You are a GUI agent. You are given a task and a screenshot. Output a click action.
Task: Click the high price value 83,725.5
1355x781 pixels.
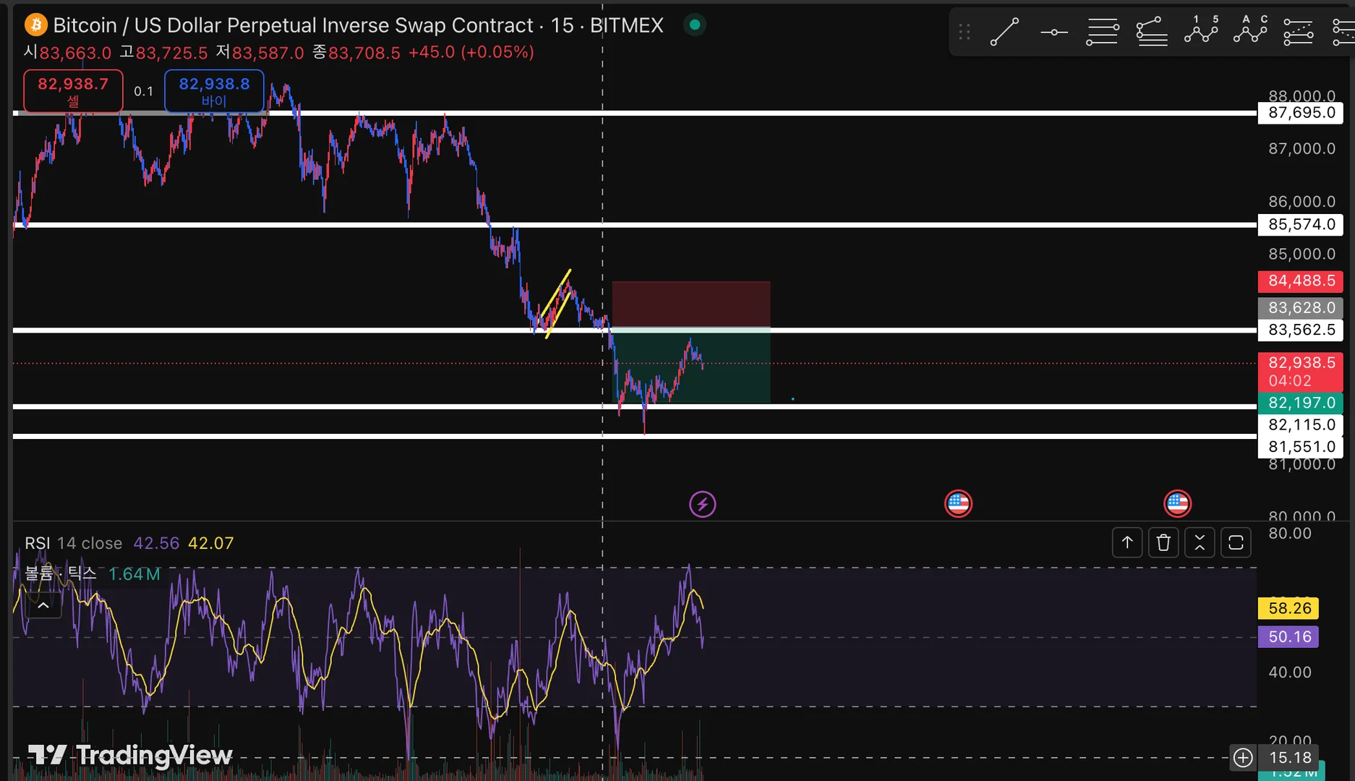171,53
